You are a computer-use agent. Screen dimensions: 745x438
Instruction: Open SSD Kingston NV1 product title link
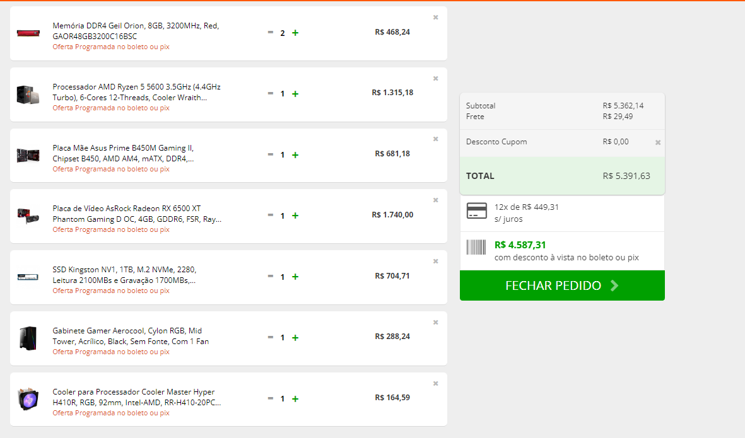click(x=124, y=275)
